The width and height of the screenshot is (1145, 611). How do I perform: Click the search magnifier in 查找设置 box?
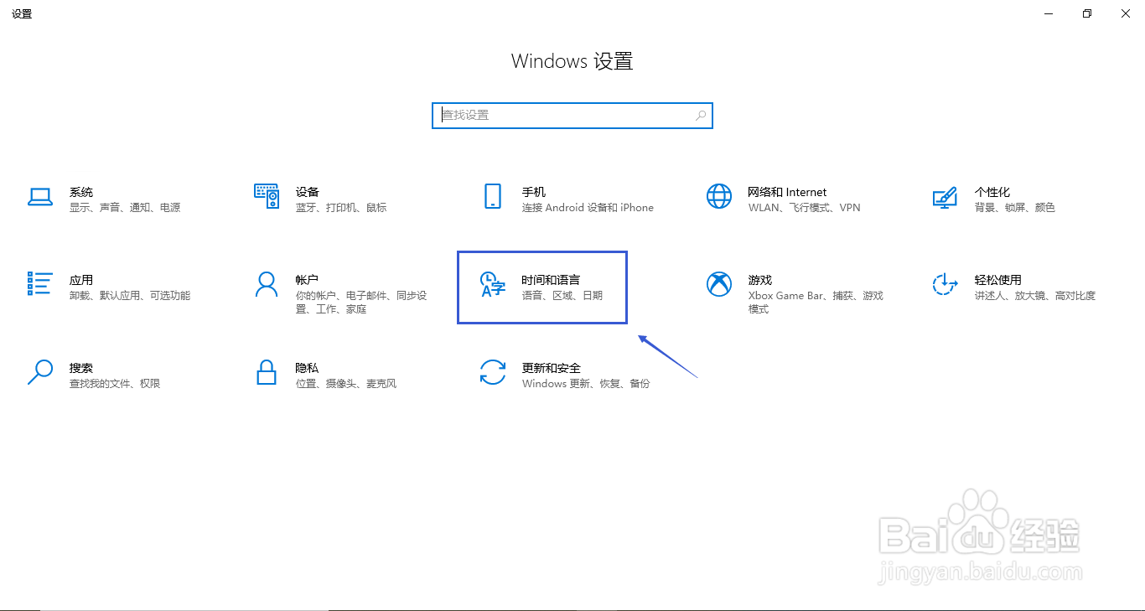click(x=701, y=116)
